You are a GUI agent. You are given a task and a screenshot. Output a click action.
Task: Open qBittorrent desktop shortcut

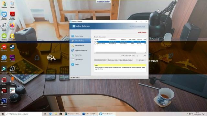(x=4, y=59)
